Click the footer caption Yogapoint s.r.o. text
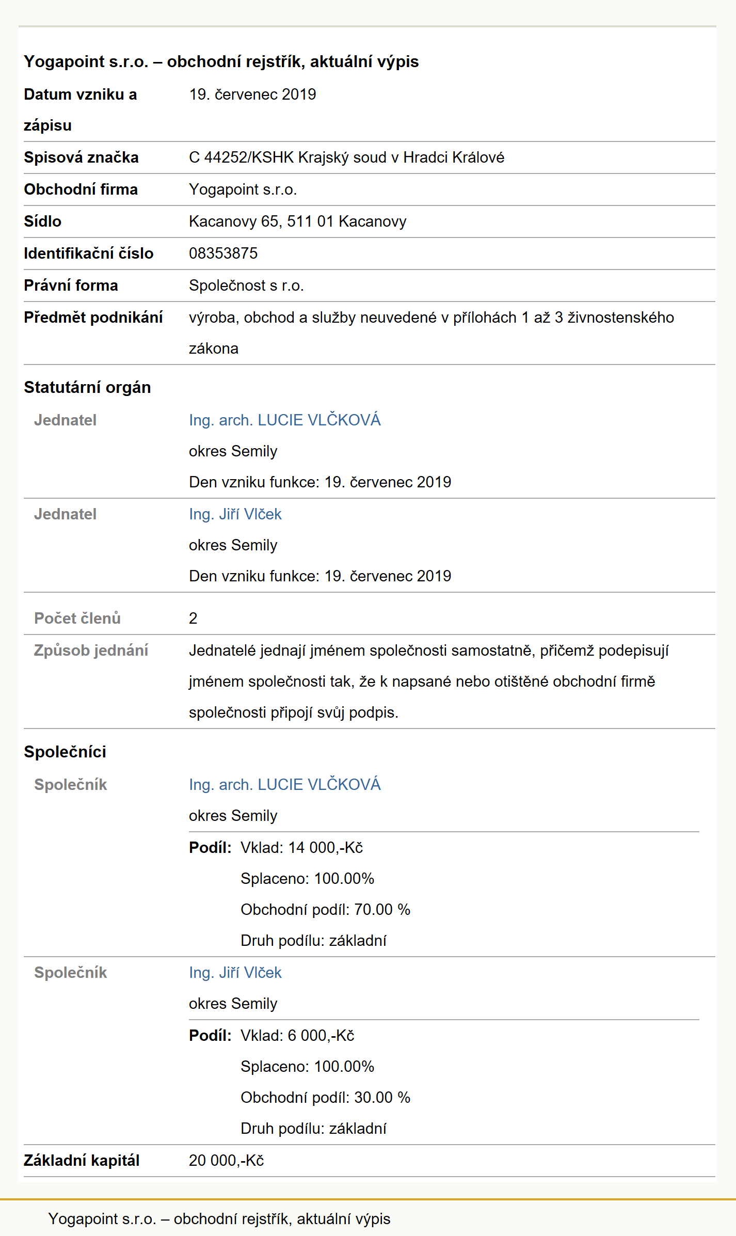The width and height of the screenshot is (736, 1236). click(x=219, y=1219)
